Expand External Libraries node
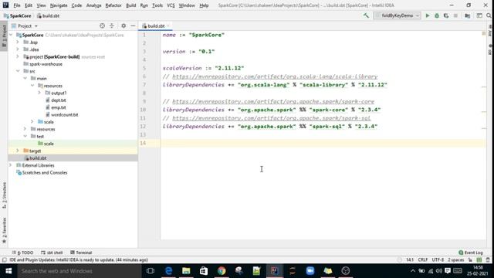 point(10,165)
